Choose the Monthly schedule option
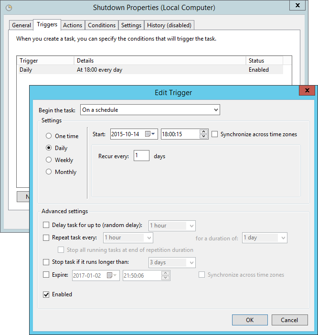 [x=49, y=172]
